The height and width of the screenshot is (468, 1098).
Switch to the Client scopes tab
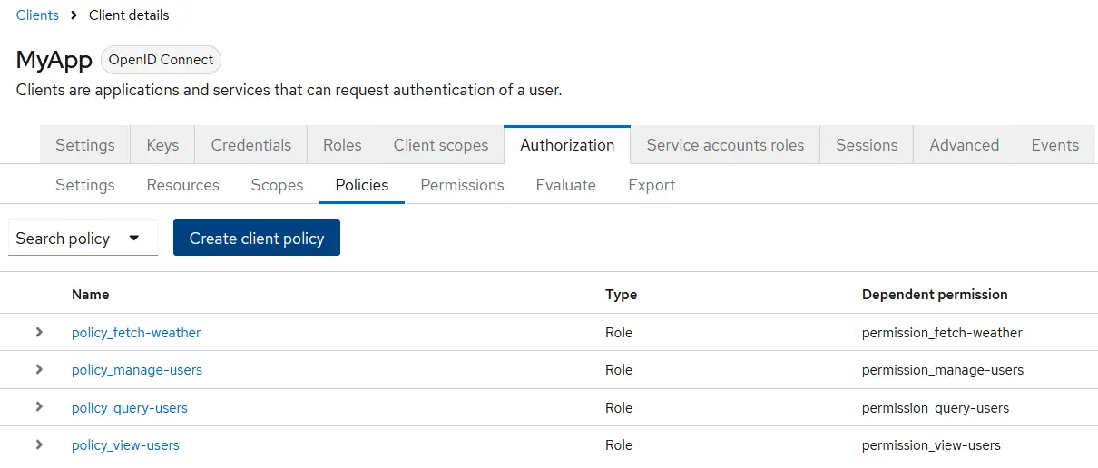point(440,145)
